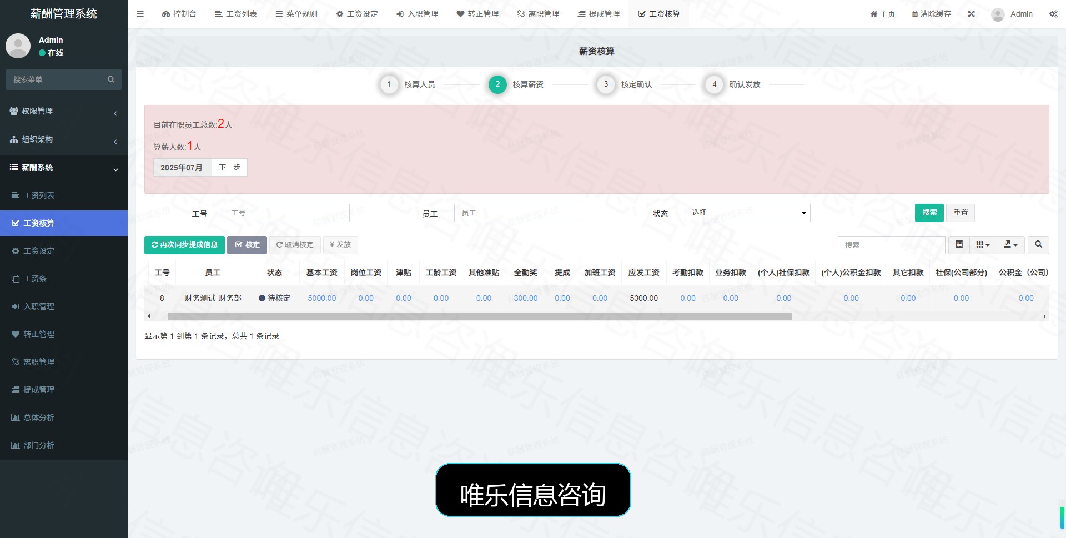Viewport: 1066px width, 538px height.
Task: Click the magnifier icon in sidebar menu search
Action: pos(111,79)
